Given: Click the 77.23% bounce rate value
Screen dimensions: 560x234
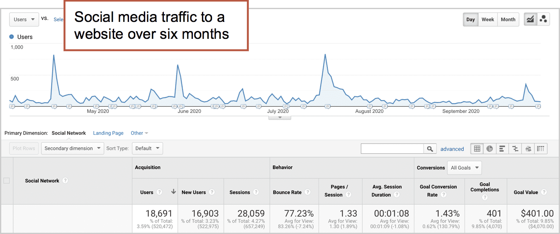Looking at the screenshot, I should [x=299, y=213].
